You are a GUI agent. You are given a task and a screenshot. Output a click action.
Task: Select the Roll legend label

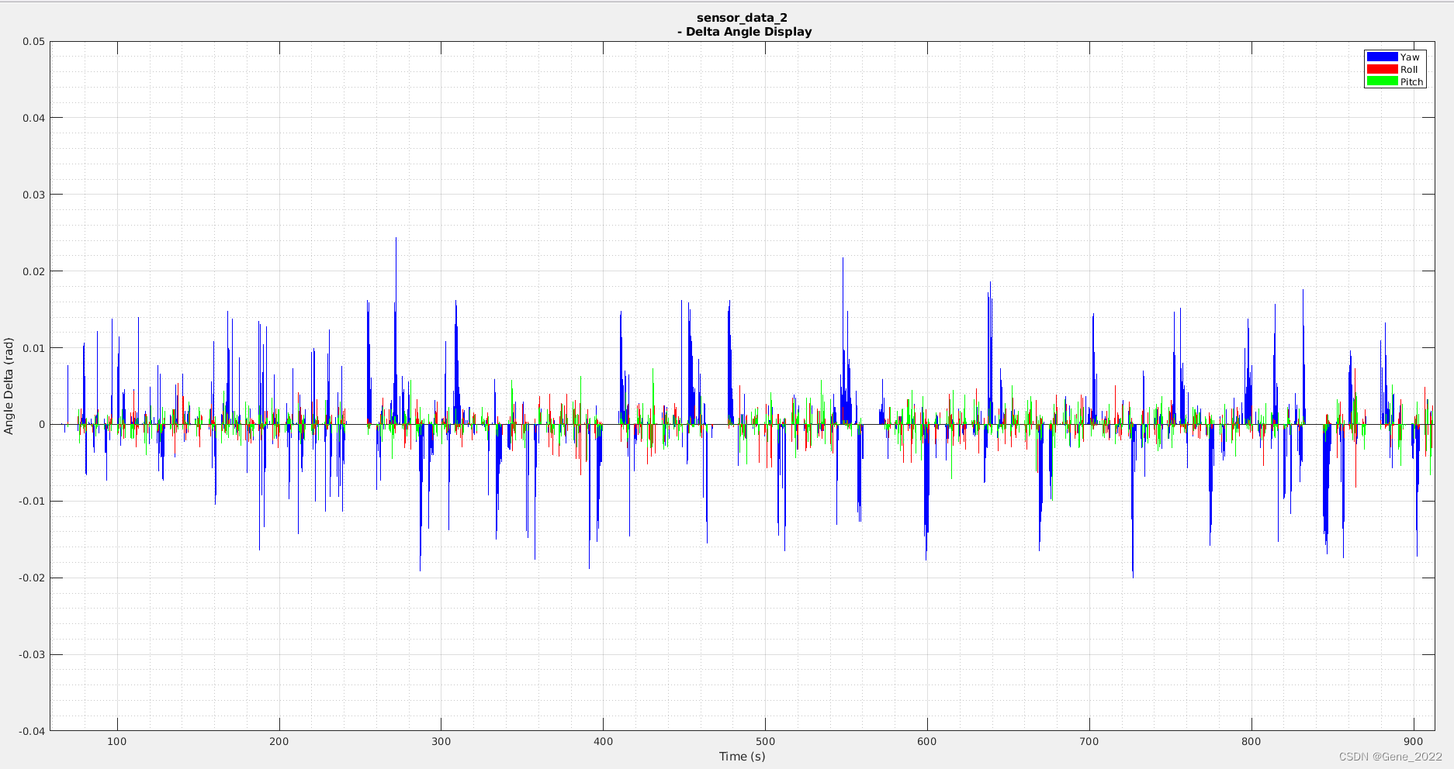pos(1409,70)
